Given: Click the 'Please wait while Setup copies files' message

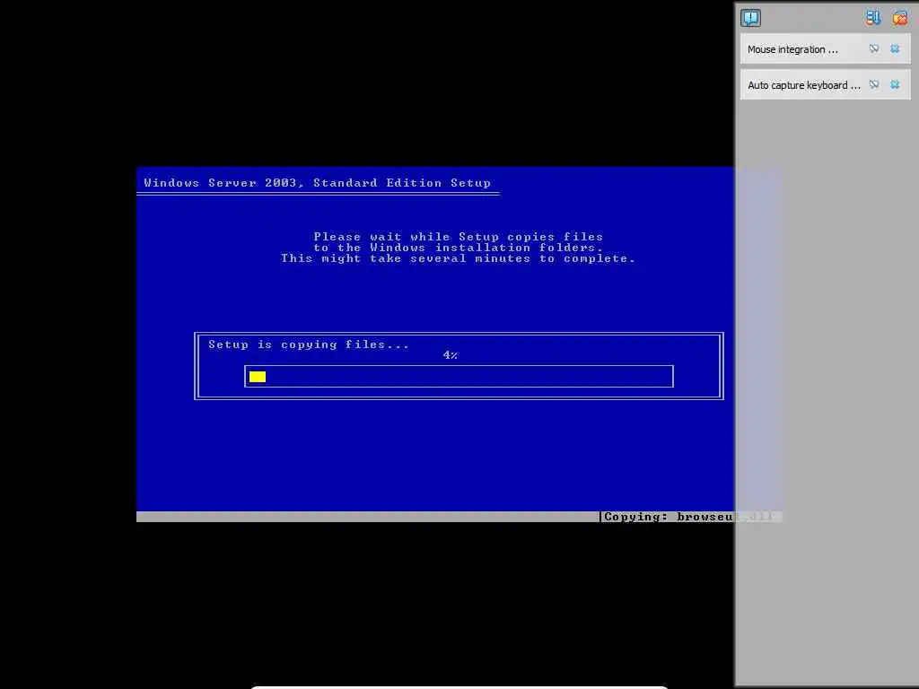Looking at the screenshot, I should 458,237.
